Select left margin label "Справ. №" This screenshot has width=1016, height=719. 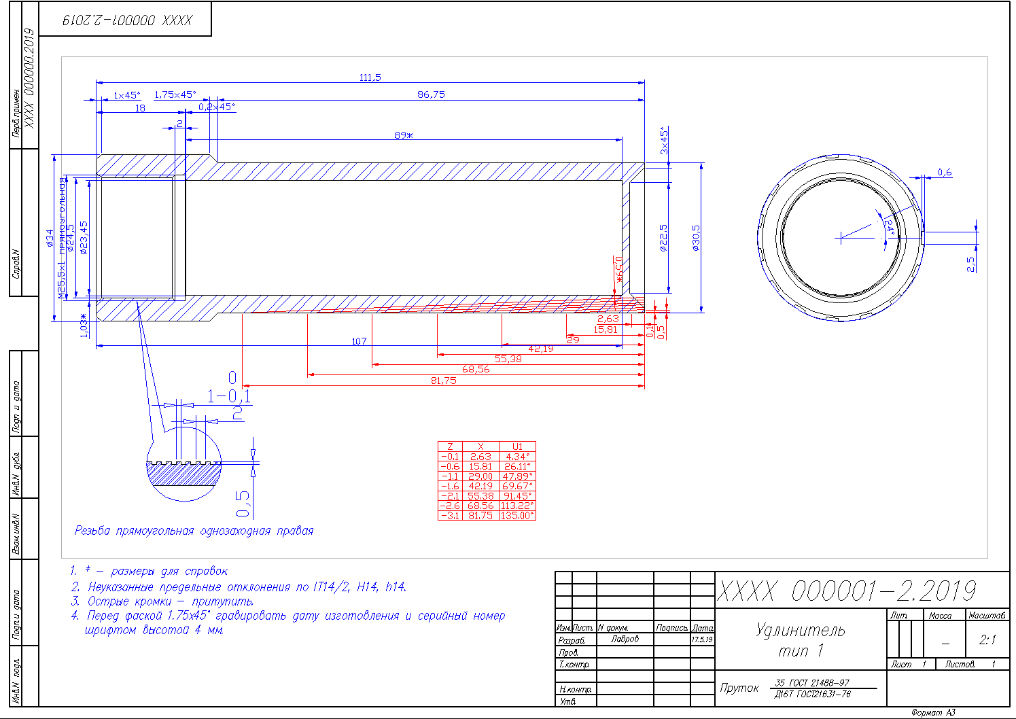(16, 264)
